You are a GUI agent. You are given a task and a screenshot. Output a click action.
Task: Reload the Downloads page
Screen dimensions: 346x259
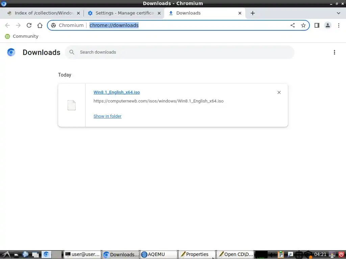(x=29, y=25)
